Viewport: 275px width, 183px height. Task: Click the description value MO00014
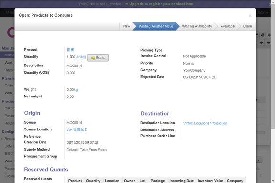click(74, 65)
